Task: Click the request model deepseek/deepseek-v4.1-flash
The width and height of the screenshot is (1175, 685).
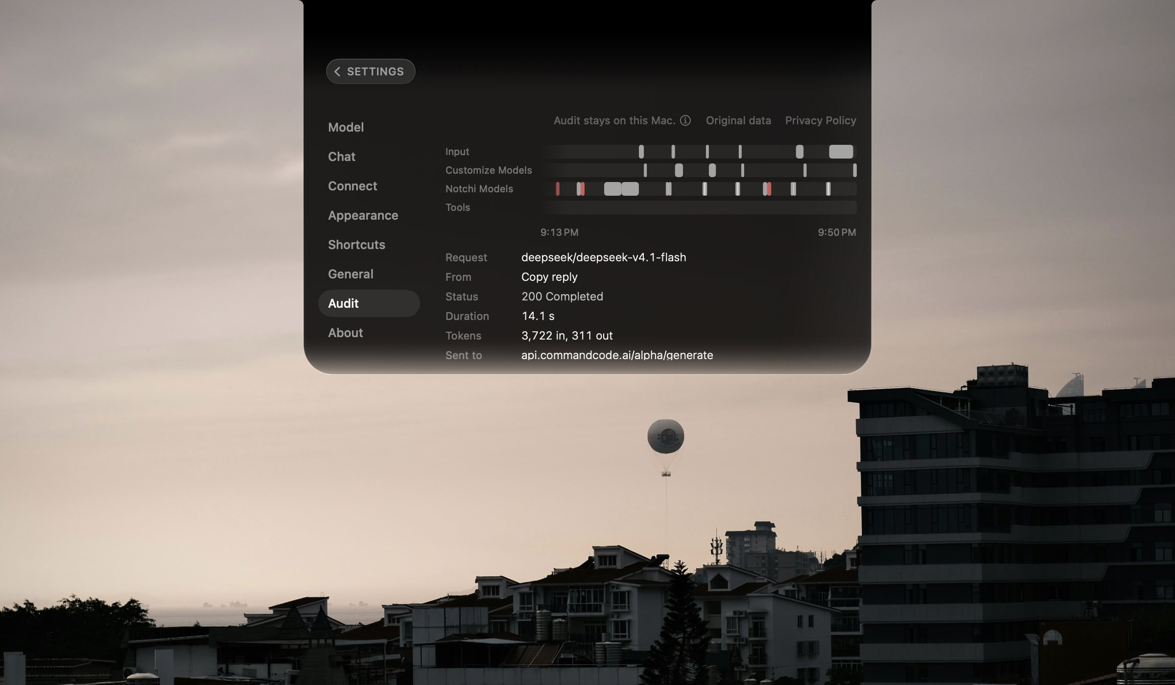Action: click(x=604, y=257)
